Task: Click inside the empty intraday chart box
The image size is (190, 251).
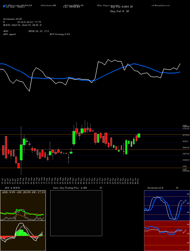Action: pos(76,213)
